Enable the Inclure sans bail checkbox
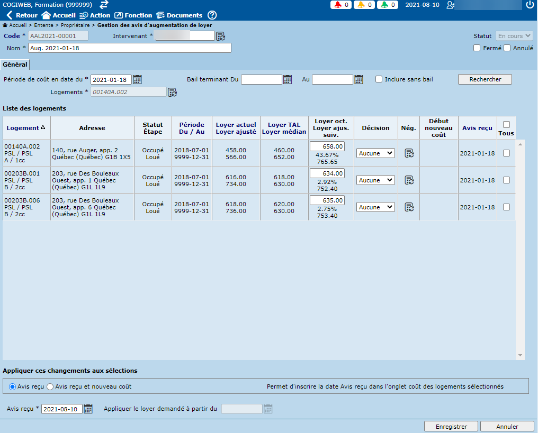 click(x=379, y=79)
